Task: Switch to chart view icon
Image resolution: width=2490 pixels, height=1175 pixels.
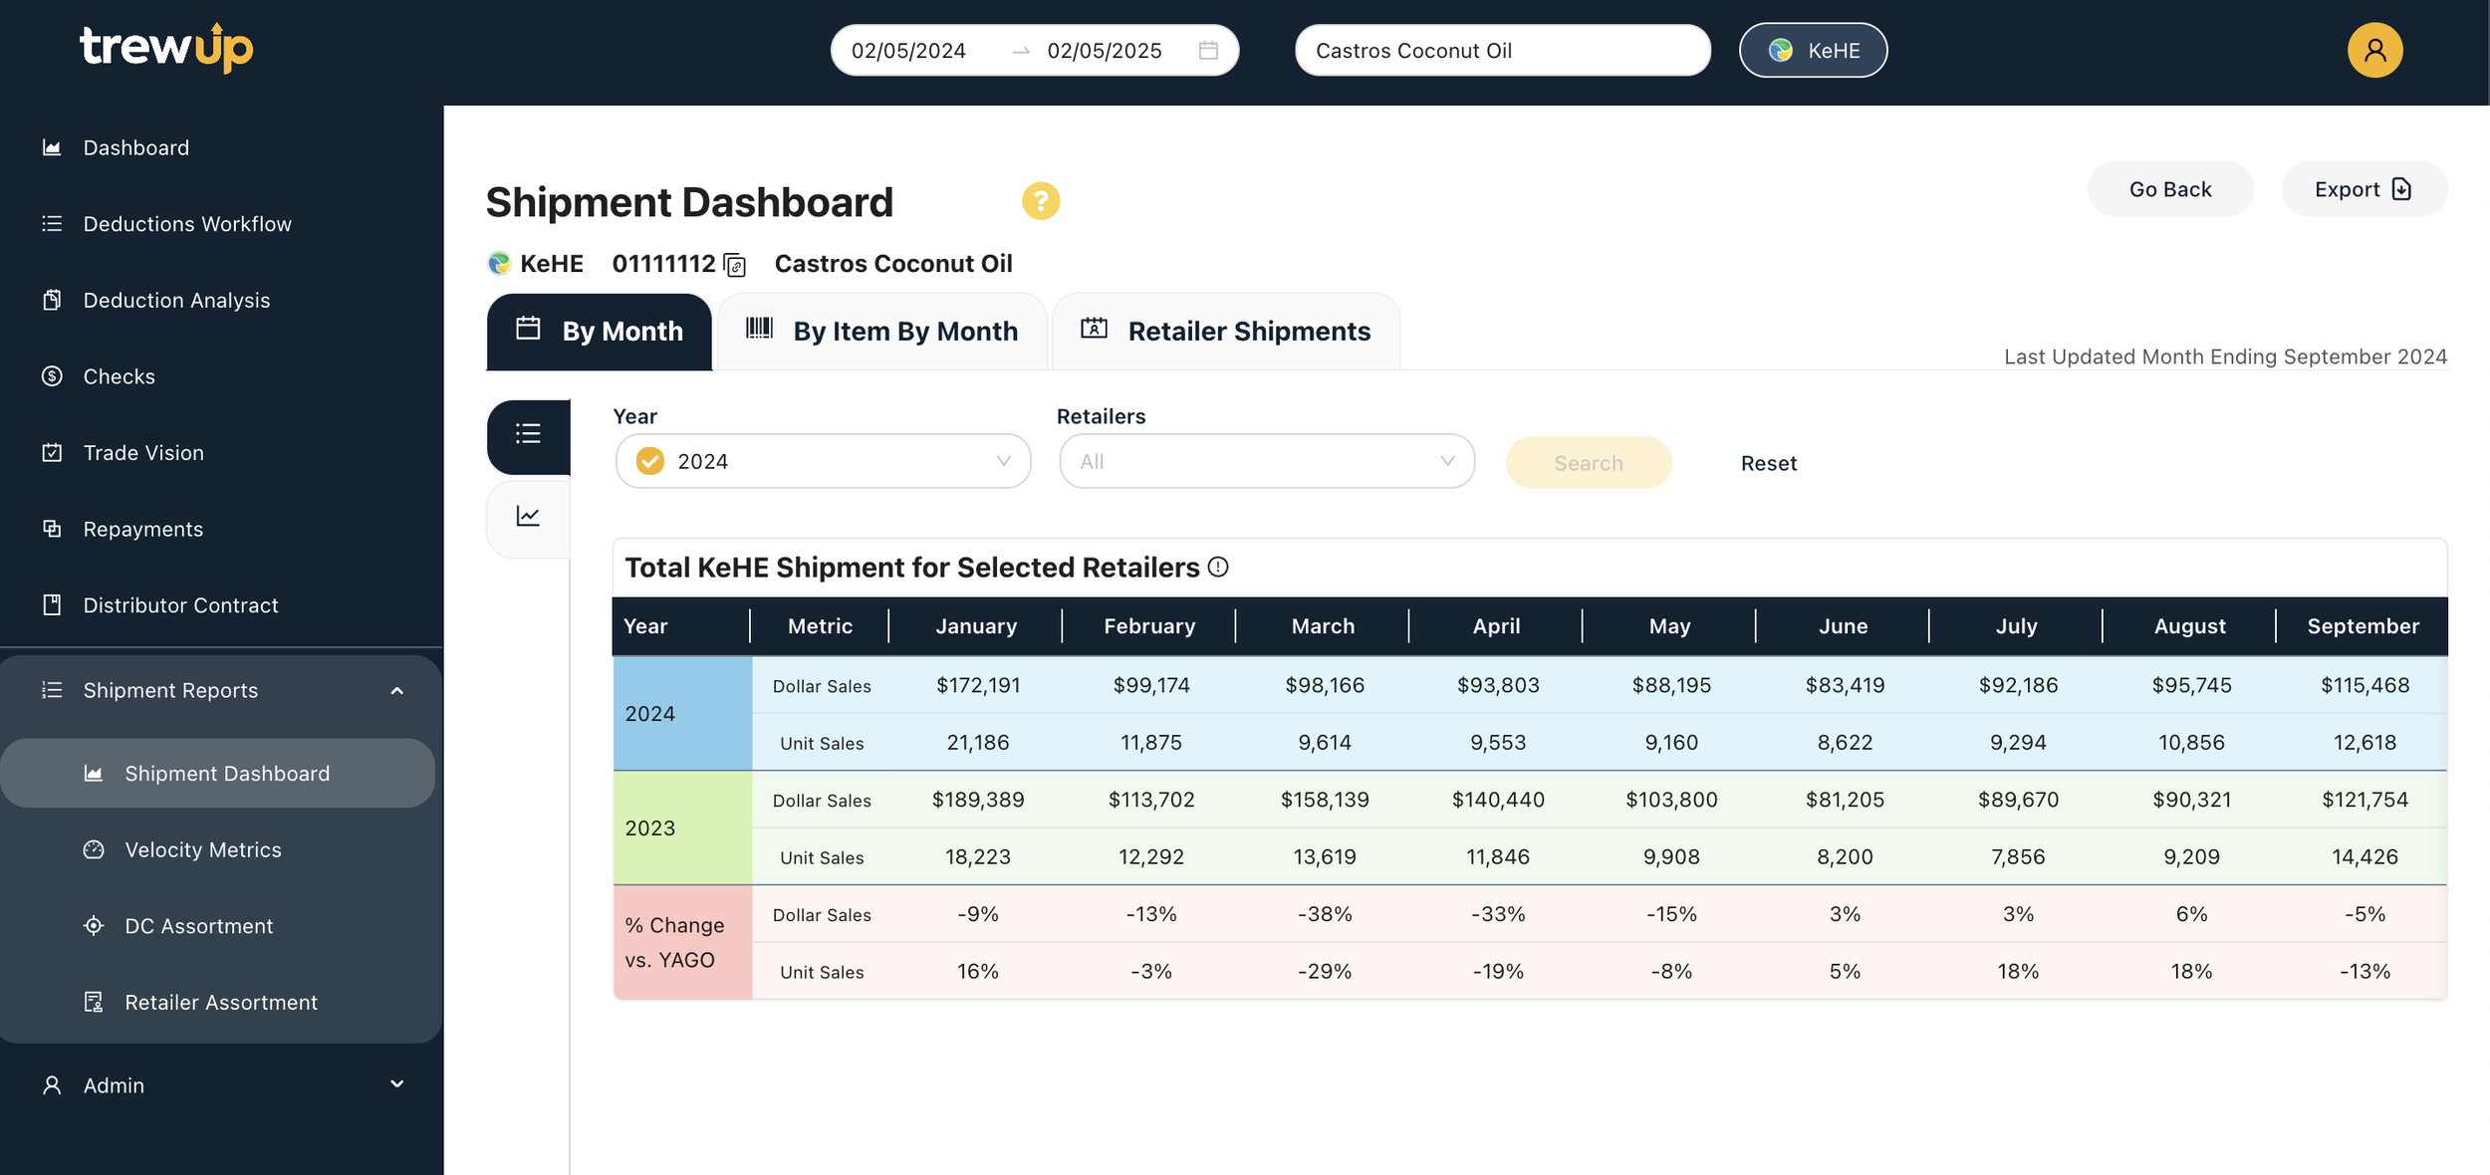Action: (x=528, y=516)
